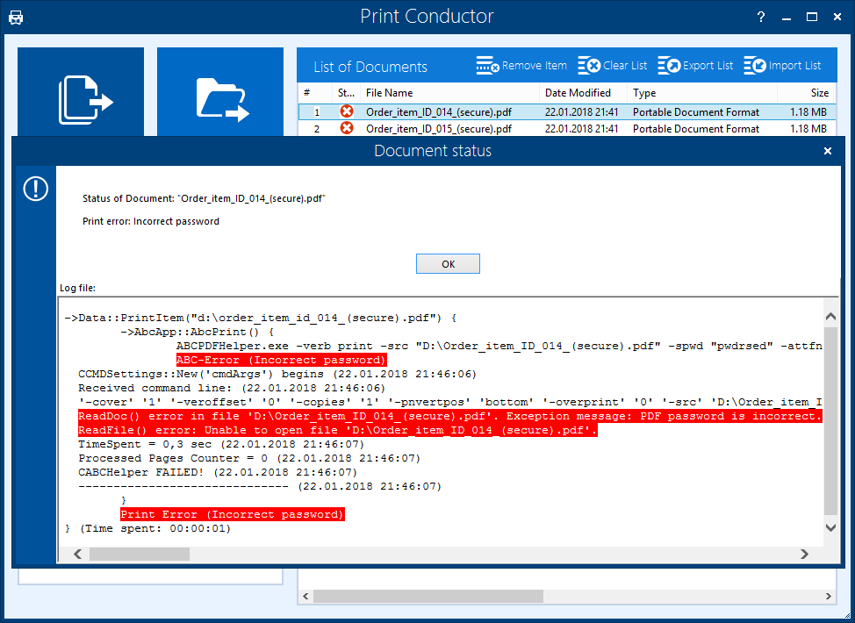Sort list by Date Modified column header

[x=578, y=93]
